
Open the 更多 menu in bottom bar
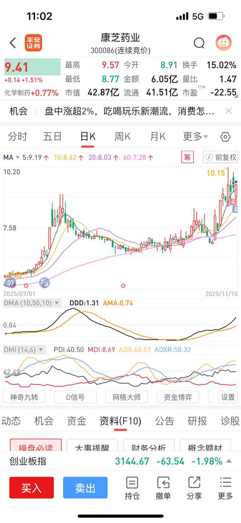[225, 488]
